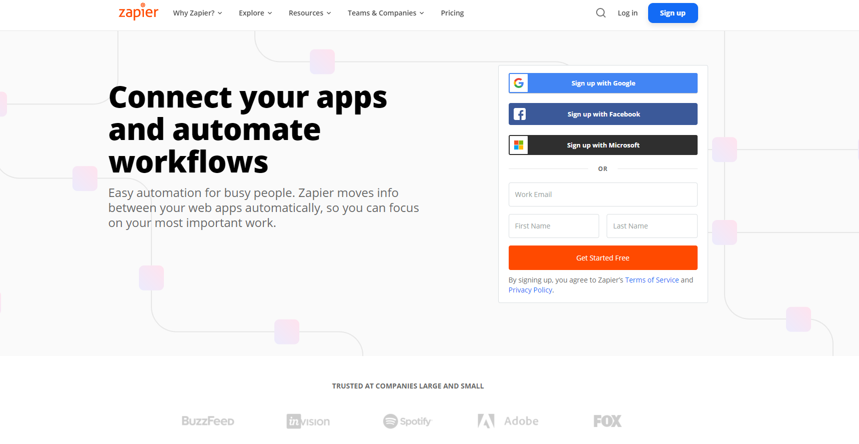Focus the Work Email field
Viewport: 859px width, 444px height.
point(603,194)
